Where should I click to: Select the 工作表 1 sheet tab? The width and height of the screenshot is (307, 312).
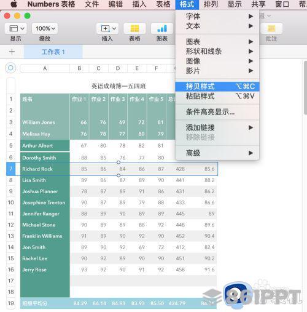(53, 52)
